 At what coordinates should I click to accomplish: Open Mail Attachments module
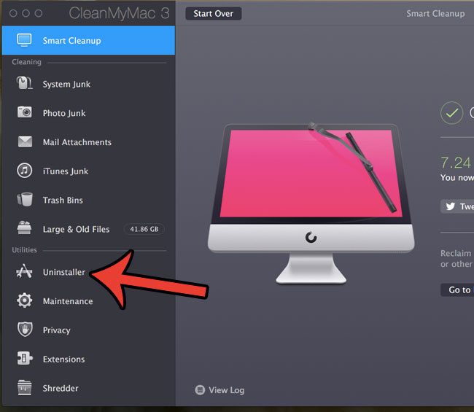88,141
